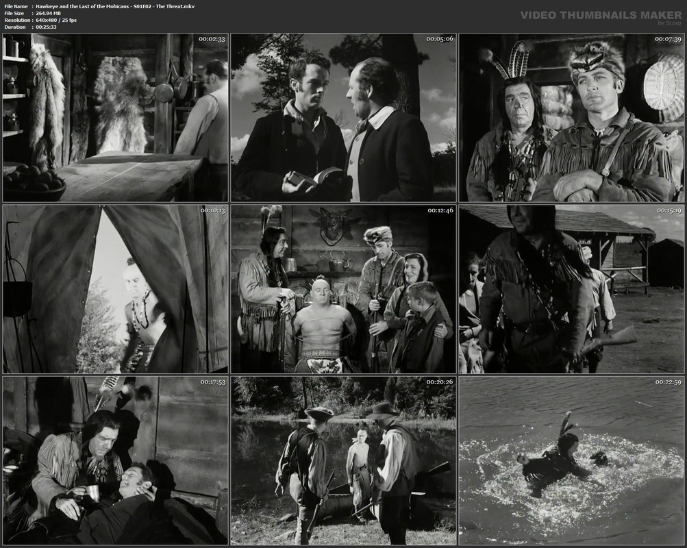Screen dimensions: 687x548
Task: Click the 00:05:06 timestamp label
Action: click(x=440, y=39)
